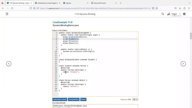Viewport: 192px width, 108px height.
Task: Close the 11.8 Dynamic Binding tab
Action: click(31, 3)
